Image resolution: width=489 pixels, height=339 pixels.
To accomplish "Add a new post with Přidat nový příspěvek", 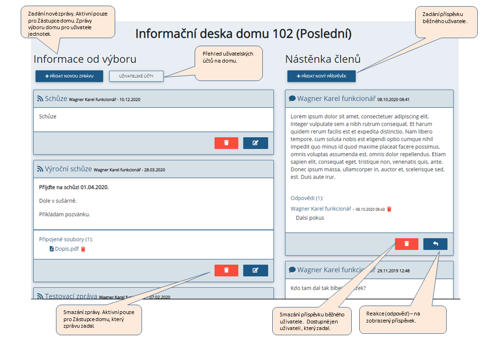I will [321, 76].
